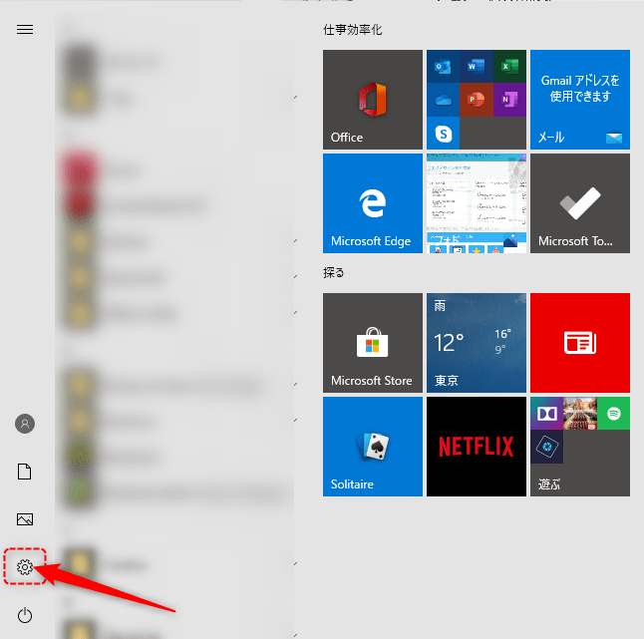Open the Photos live tile
Screen dimensions: 644x639
pyautogui.click(x=477, y=203)
